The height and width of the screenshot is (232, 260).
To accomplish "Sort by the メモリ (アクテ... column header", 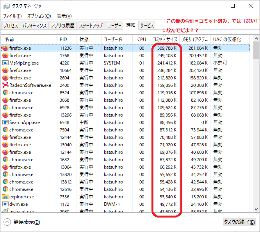I will click(195, 40).
